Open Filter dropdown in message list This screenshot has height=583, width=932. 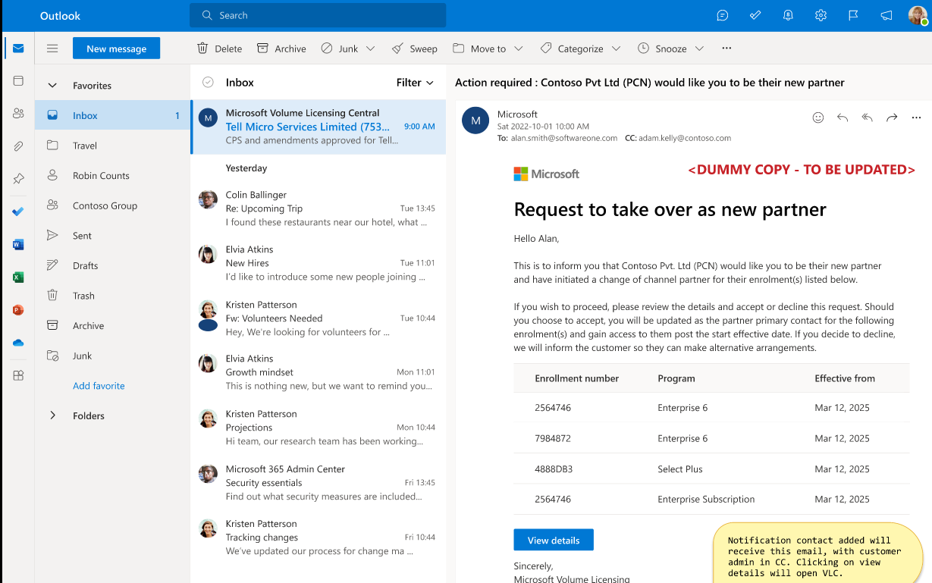coord(415,83)
